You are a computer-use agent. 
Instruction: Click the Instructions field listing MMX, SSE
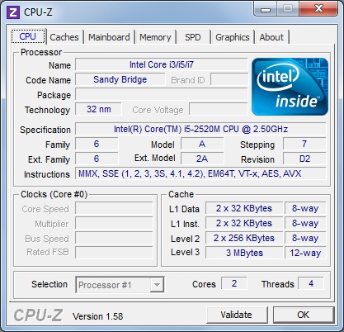[x=200, y=173]
